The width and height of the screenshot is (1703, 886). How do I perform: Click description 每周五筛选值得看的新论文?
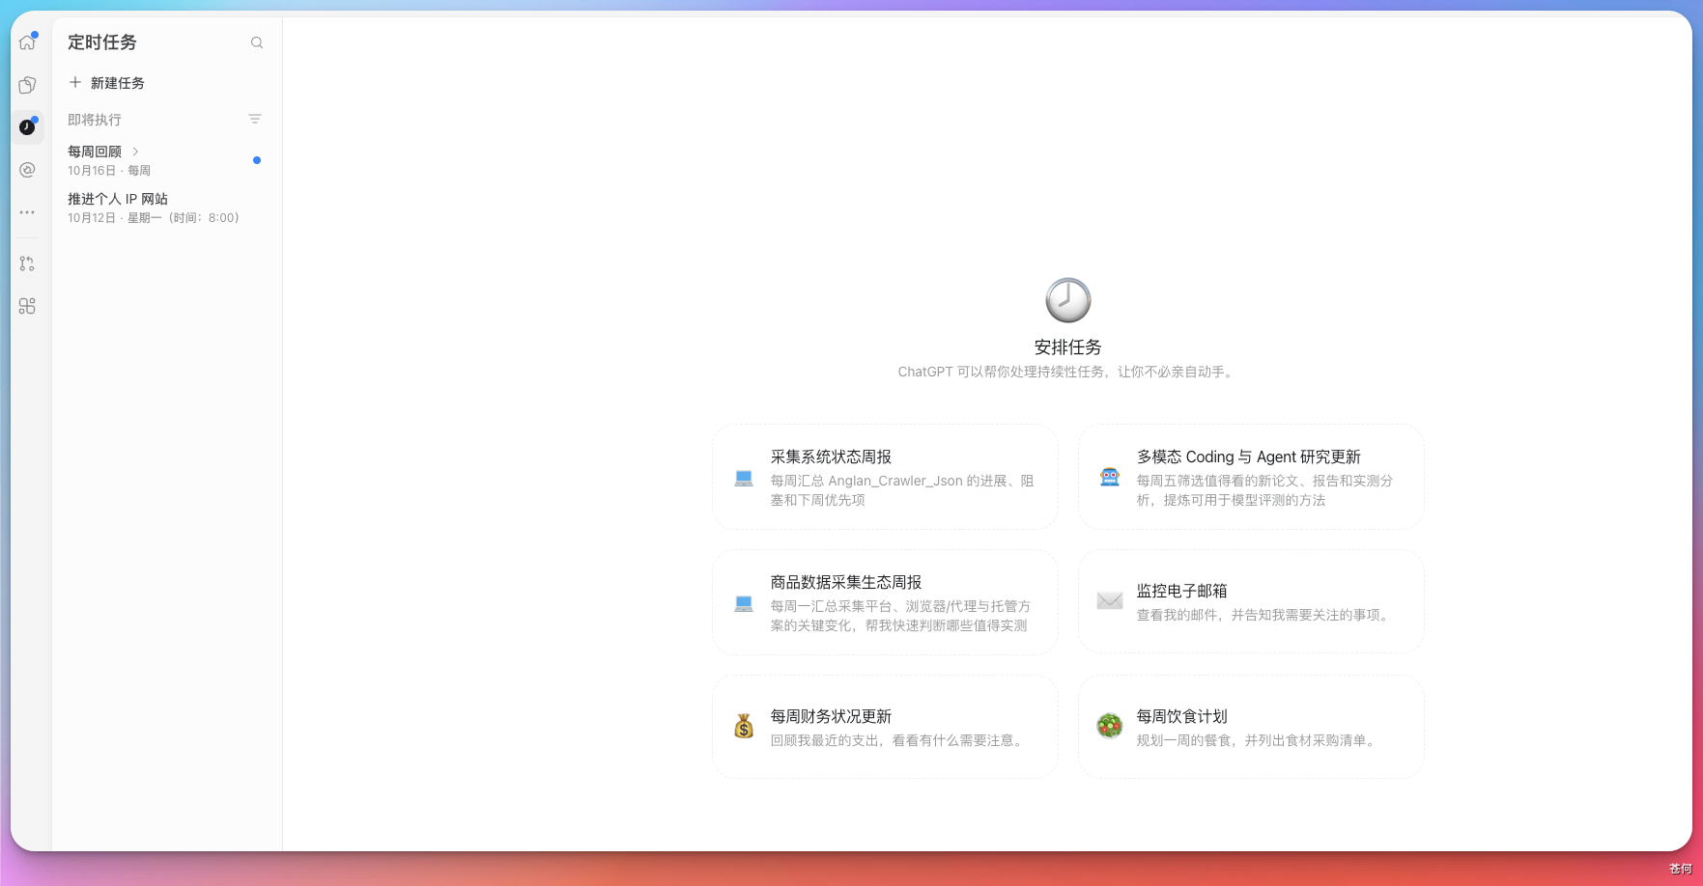tap(1264, 490)
